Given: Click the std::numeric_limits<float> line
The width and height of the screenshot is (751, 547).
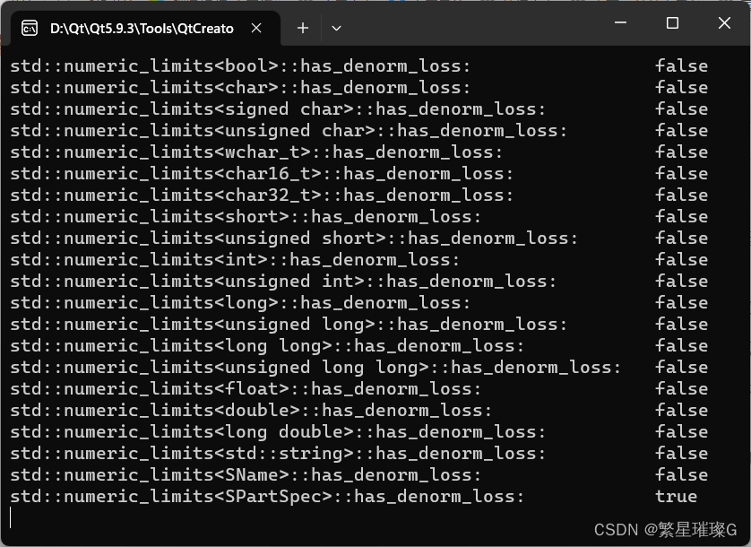Looking at the screenshot, I should click(x=242, y=388).
